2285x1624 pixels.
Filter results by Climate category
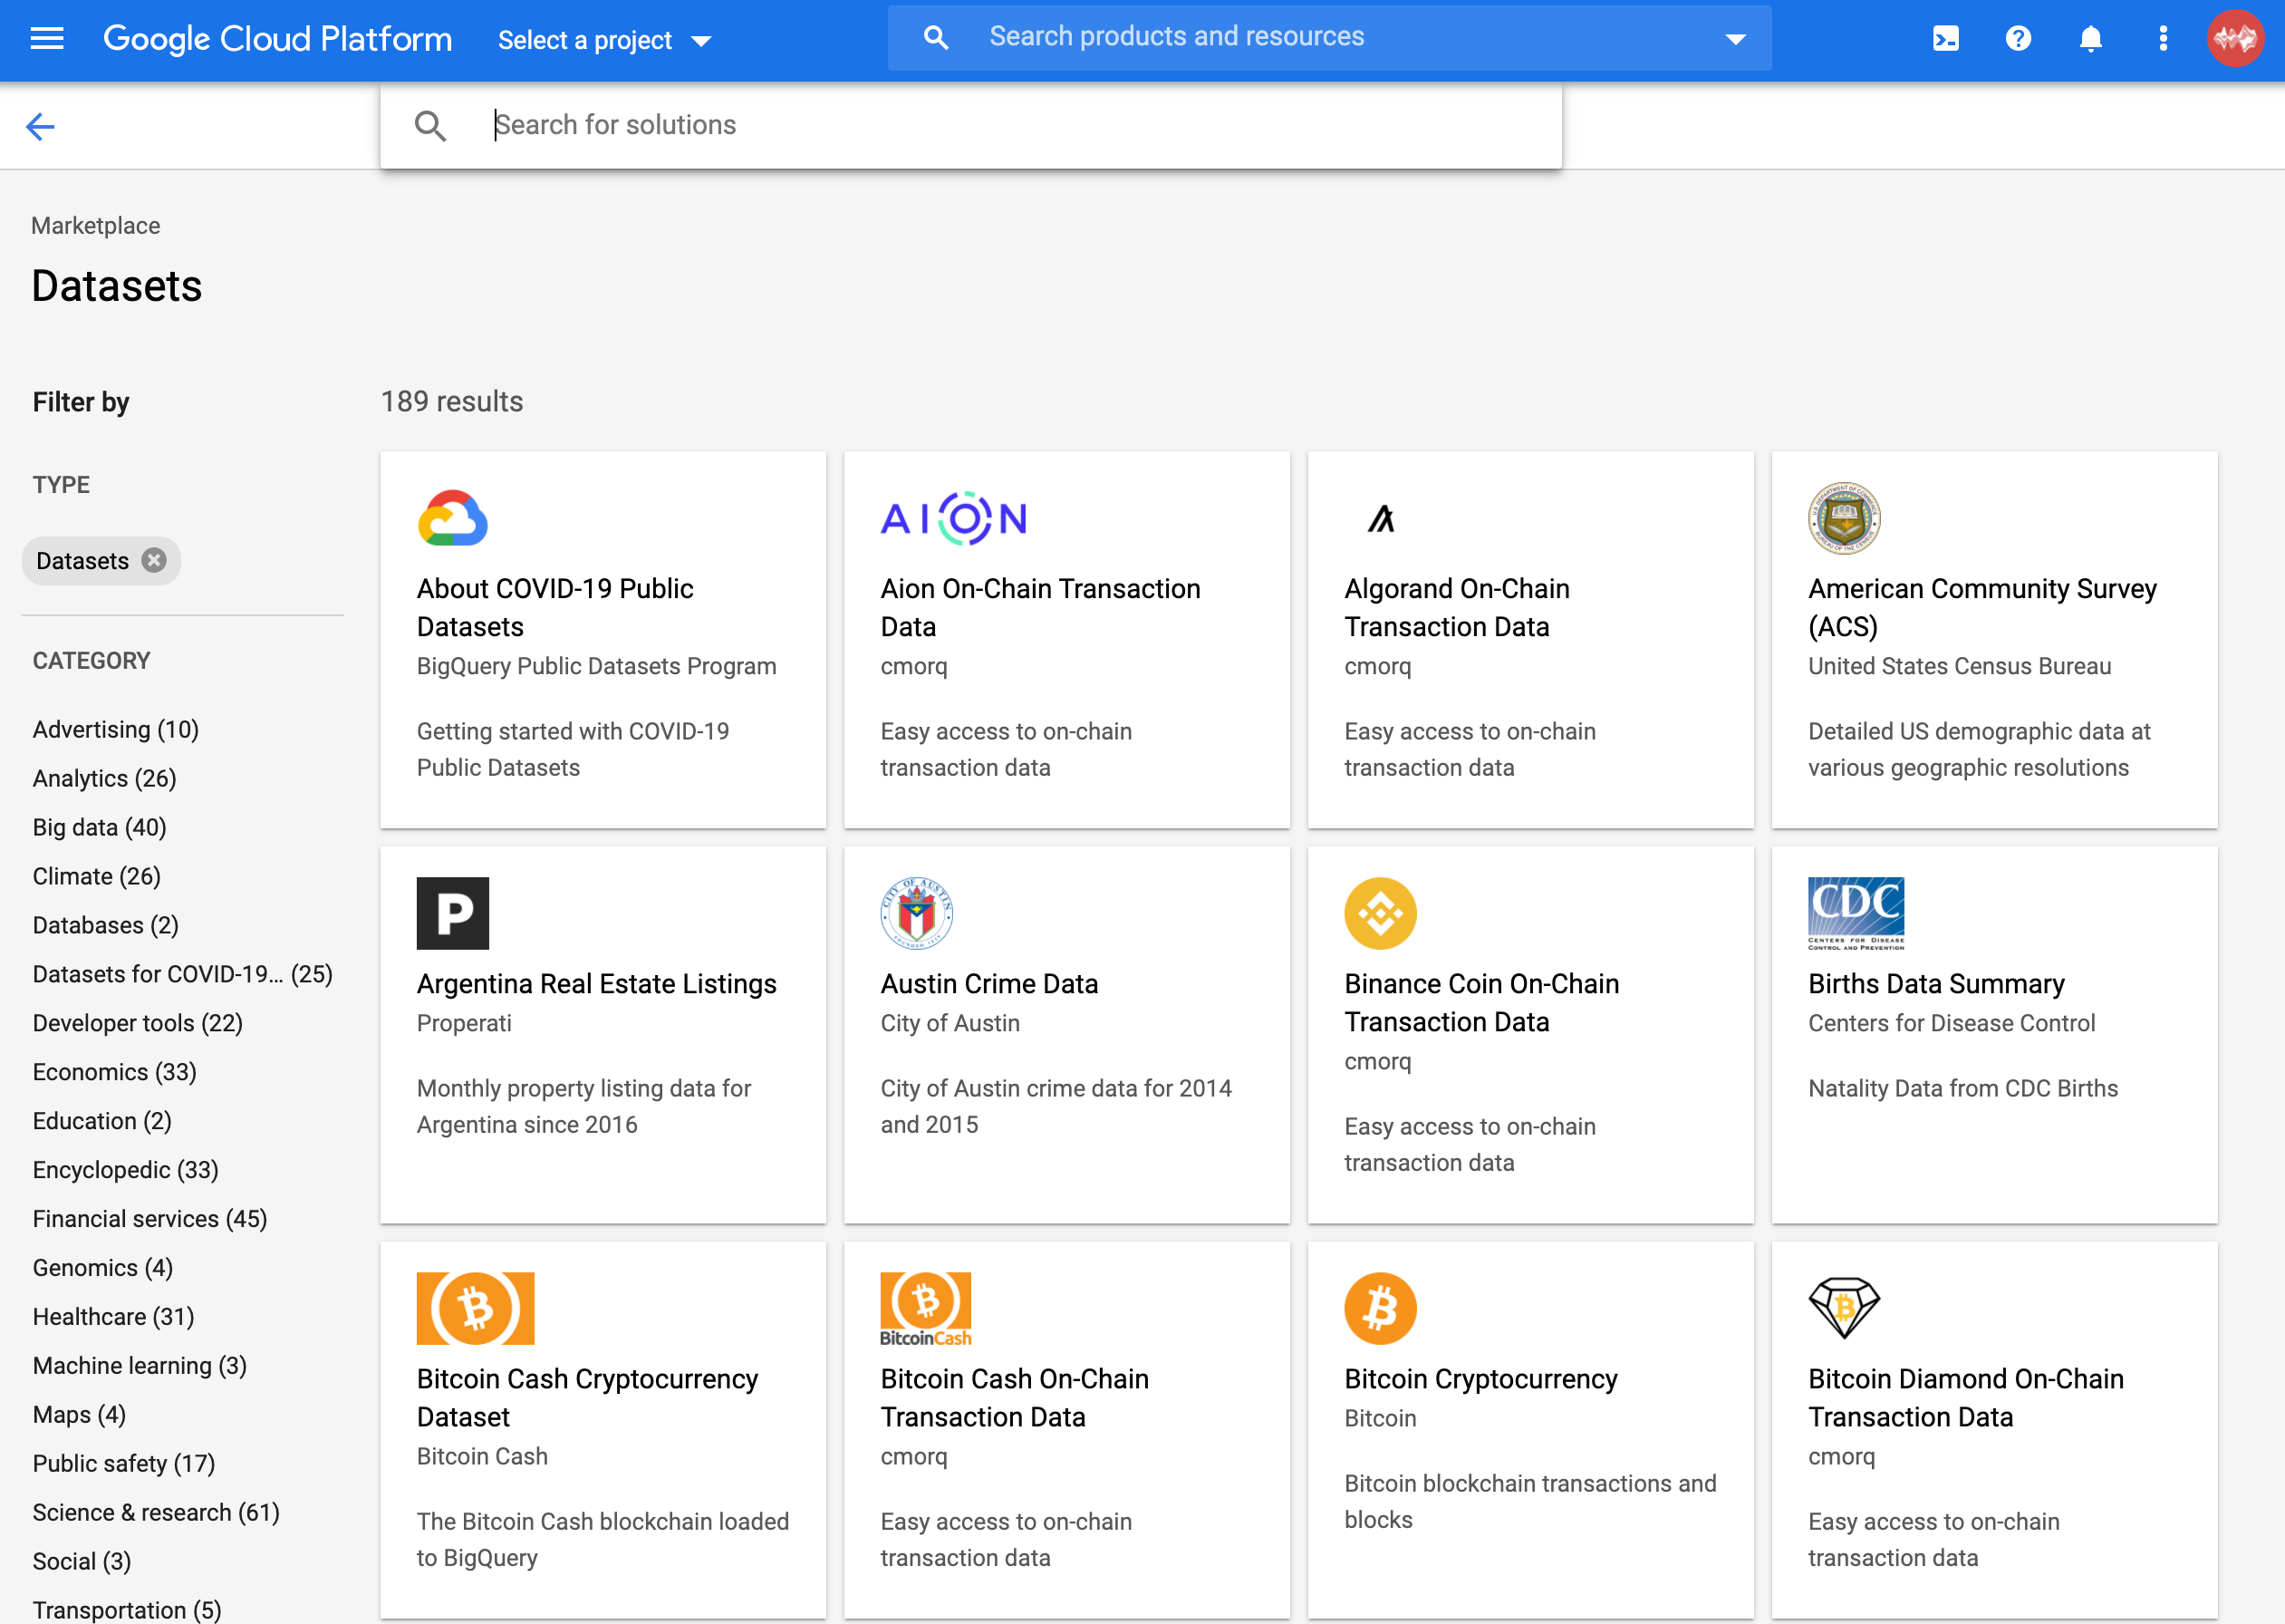coord(96,875)
